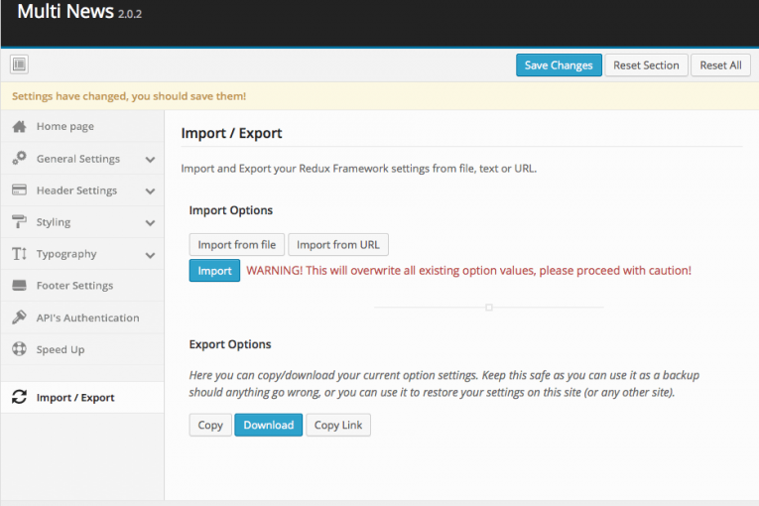Save Changes using the blue button
This screenshot has height=506, width=759.
559,65
